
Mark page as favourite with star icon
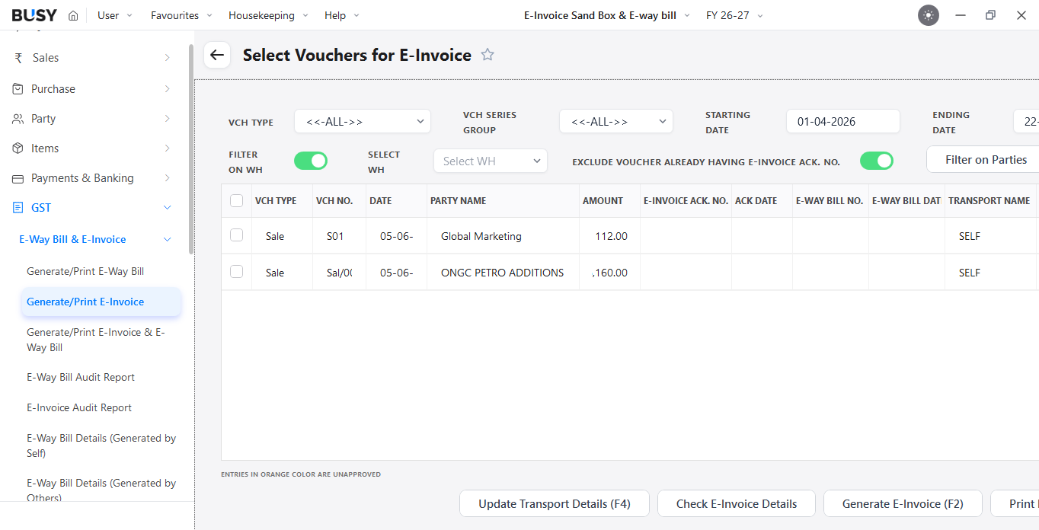click(x=488, y=55)
